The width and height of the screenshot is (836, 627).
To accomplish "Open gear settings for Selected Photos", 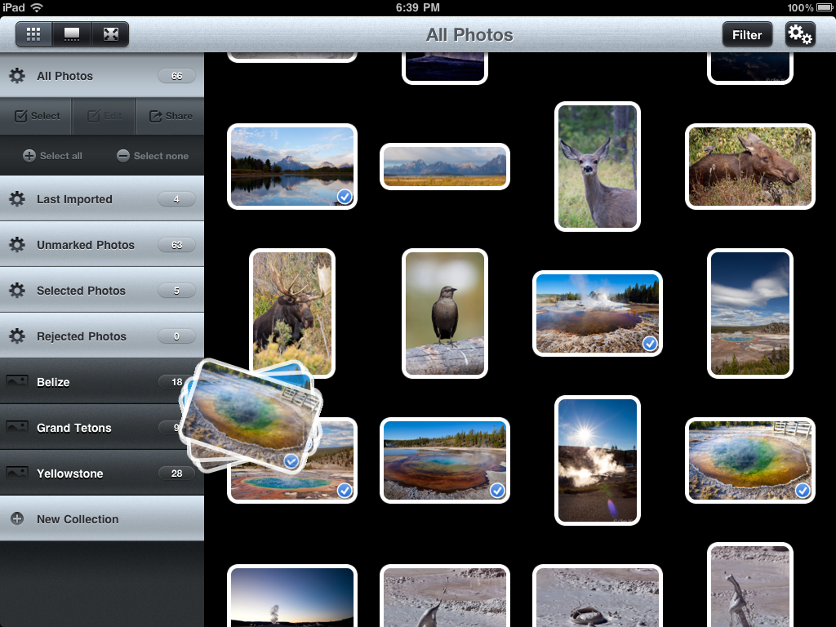I will pyautogui.click(x=17, y=291).
